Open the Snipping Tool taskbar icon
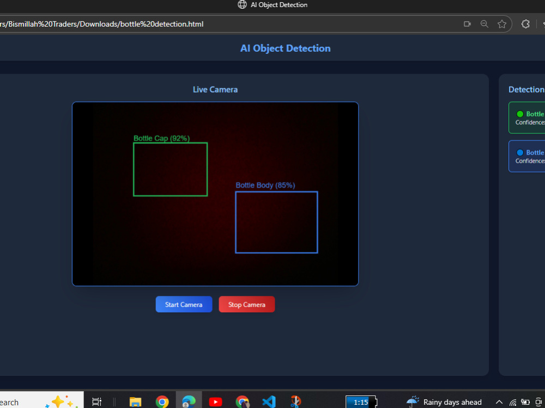545x408 pixels. (x=295, y=402)
